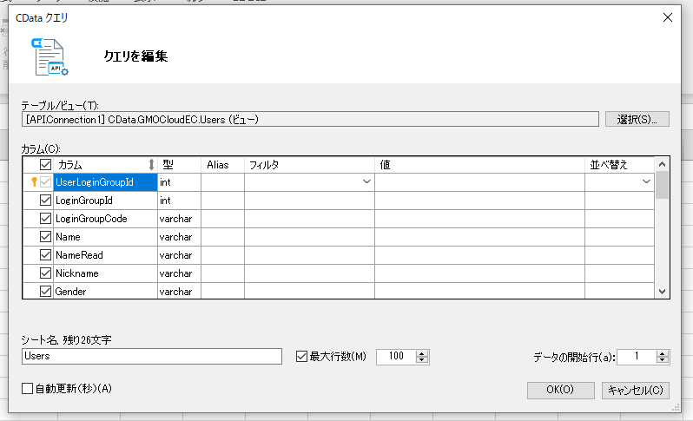Select the NameRead column name cell
The image size is (693, 421).
pyautogui.click(x=105, y=255)
